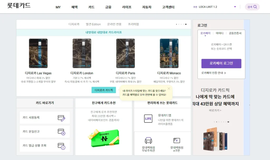This screenshot has width=270, height=160.
Task: Click the 디지로카 Paris title
Action: [x=126, y=73]
